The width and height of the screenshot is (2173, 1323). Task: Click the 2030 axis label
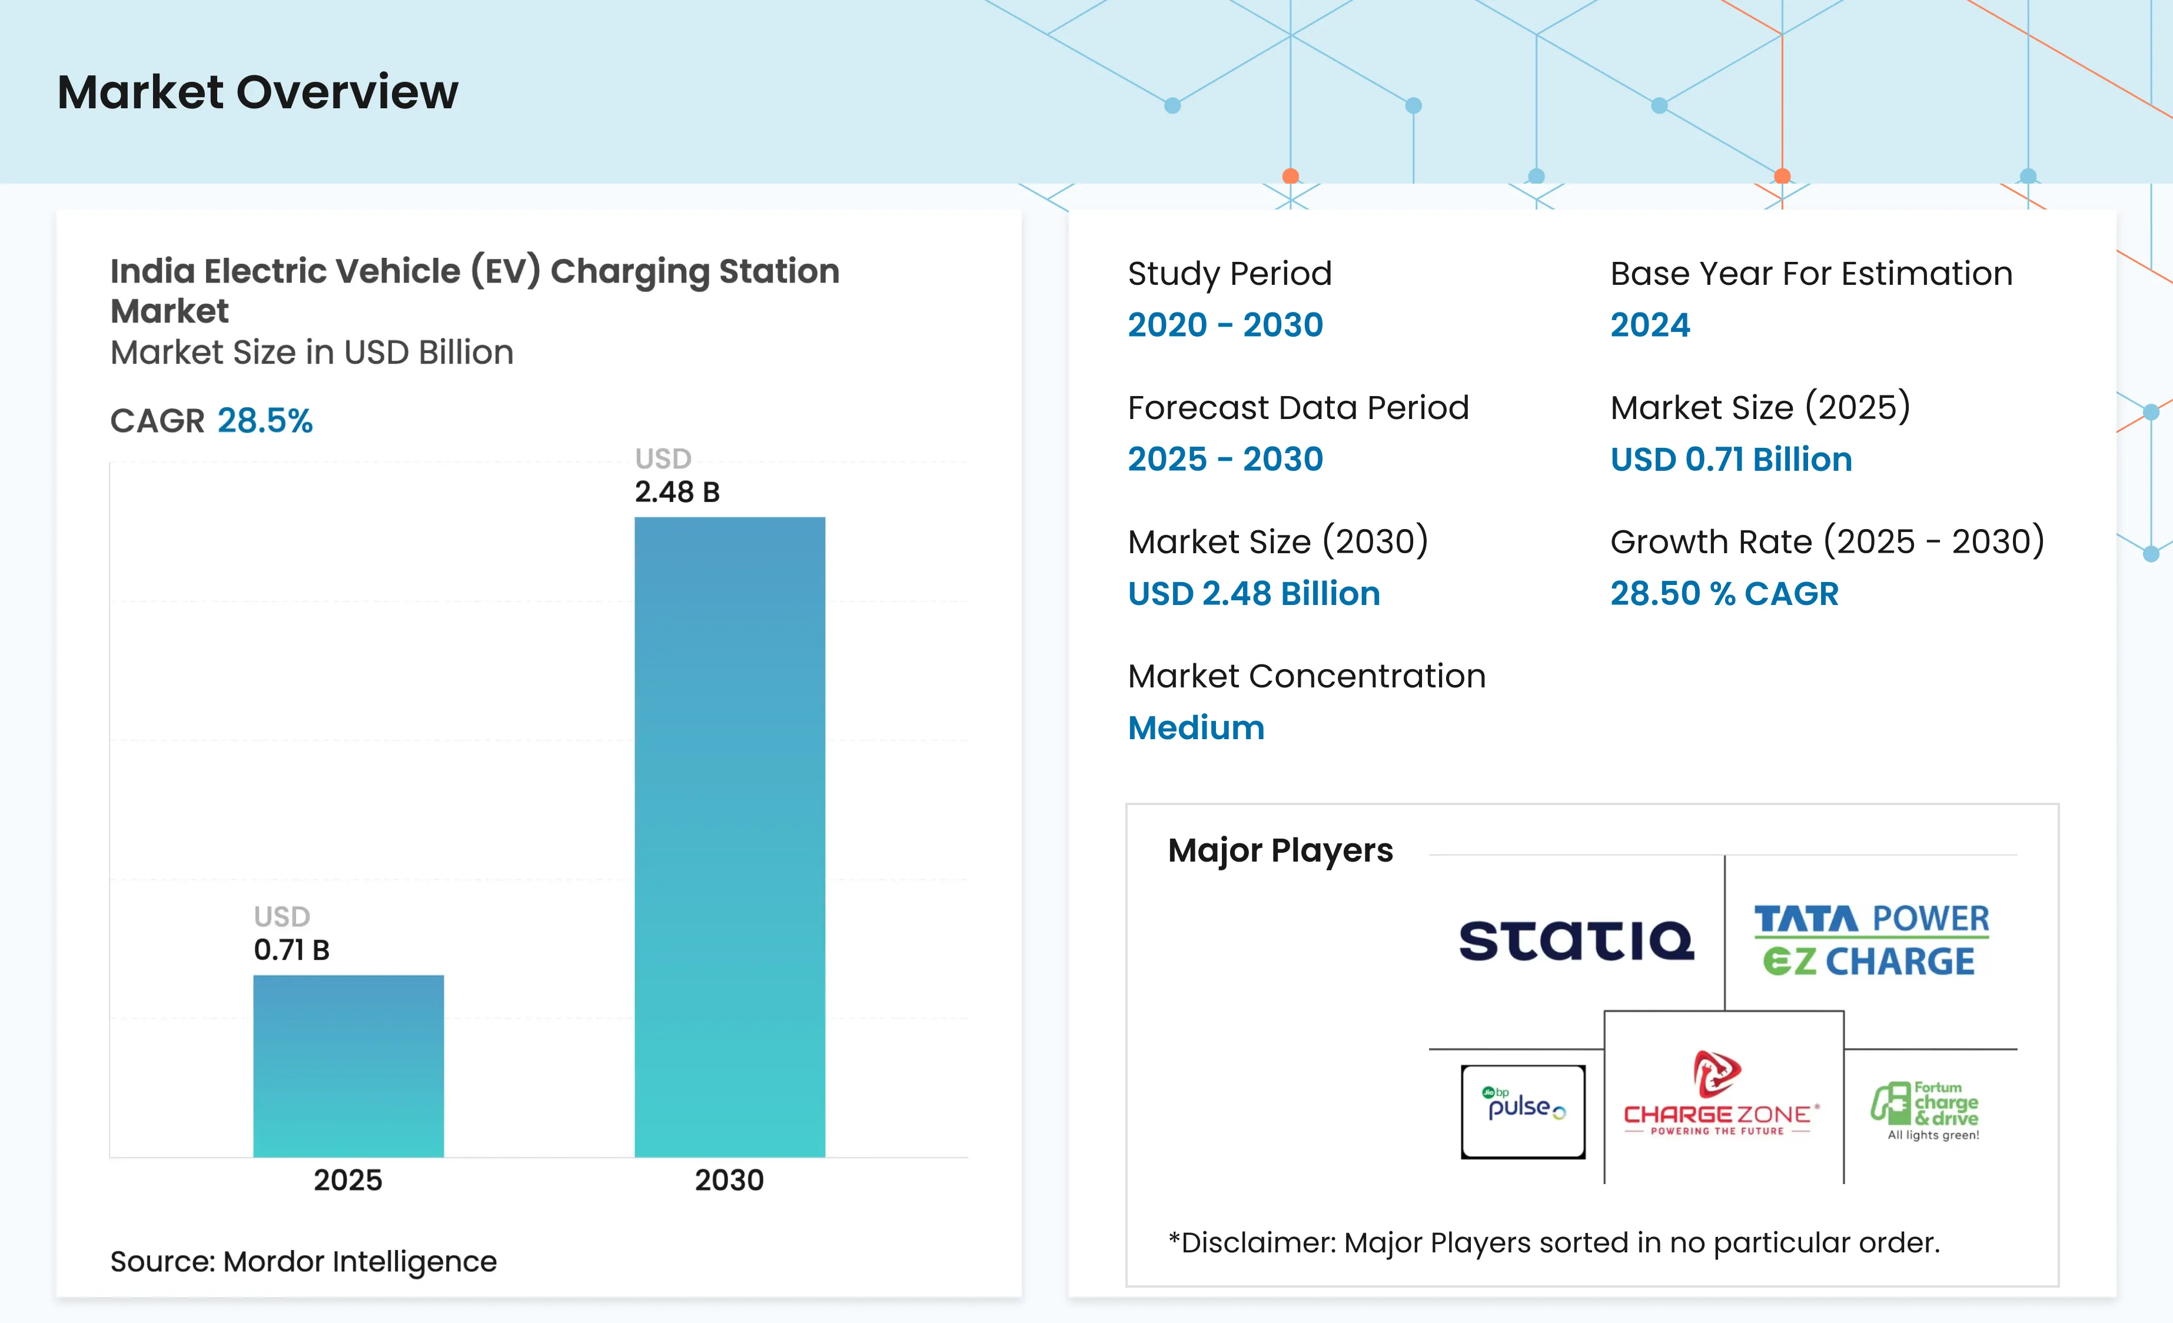tap(729, 1180)
